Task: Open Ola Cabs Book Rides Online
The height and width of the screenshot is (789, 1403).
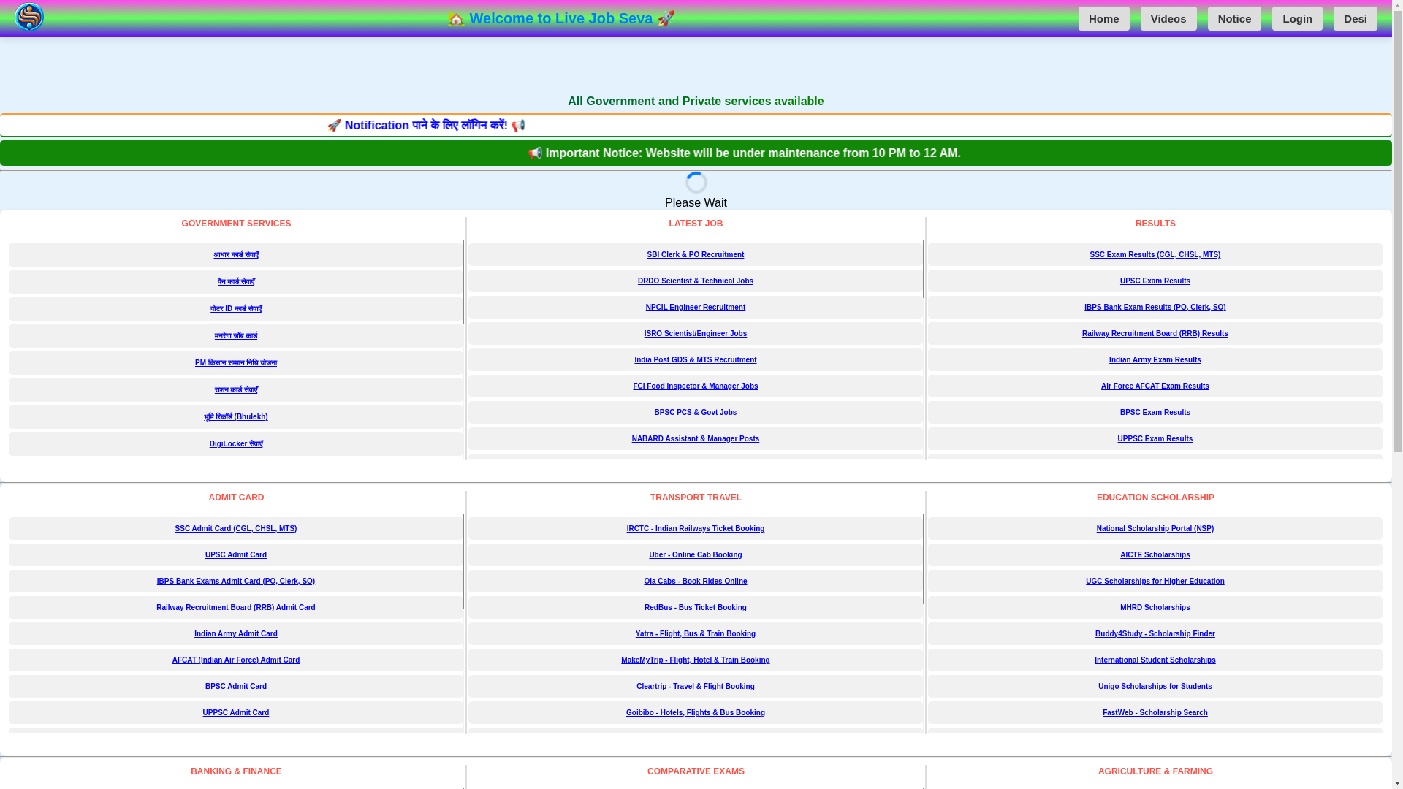Action: (695, 582)
